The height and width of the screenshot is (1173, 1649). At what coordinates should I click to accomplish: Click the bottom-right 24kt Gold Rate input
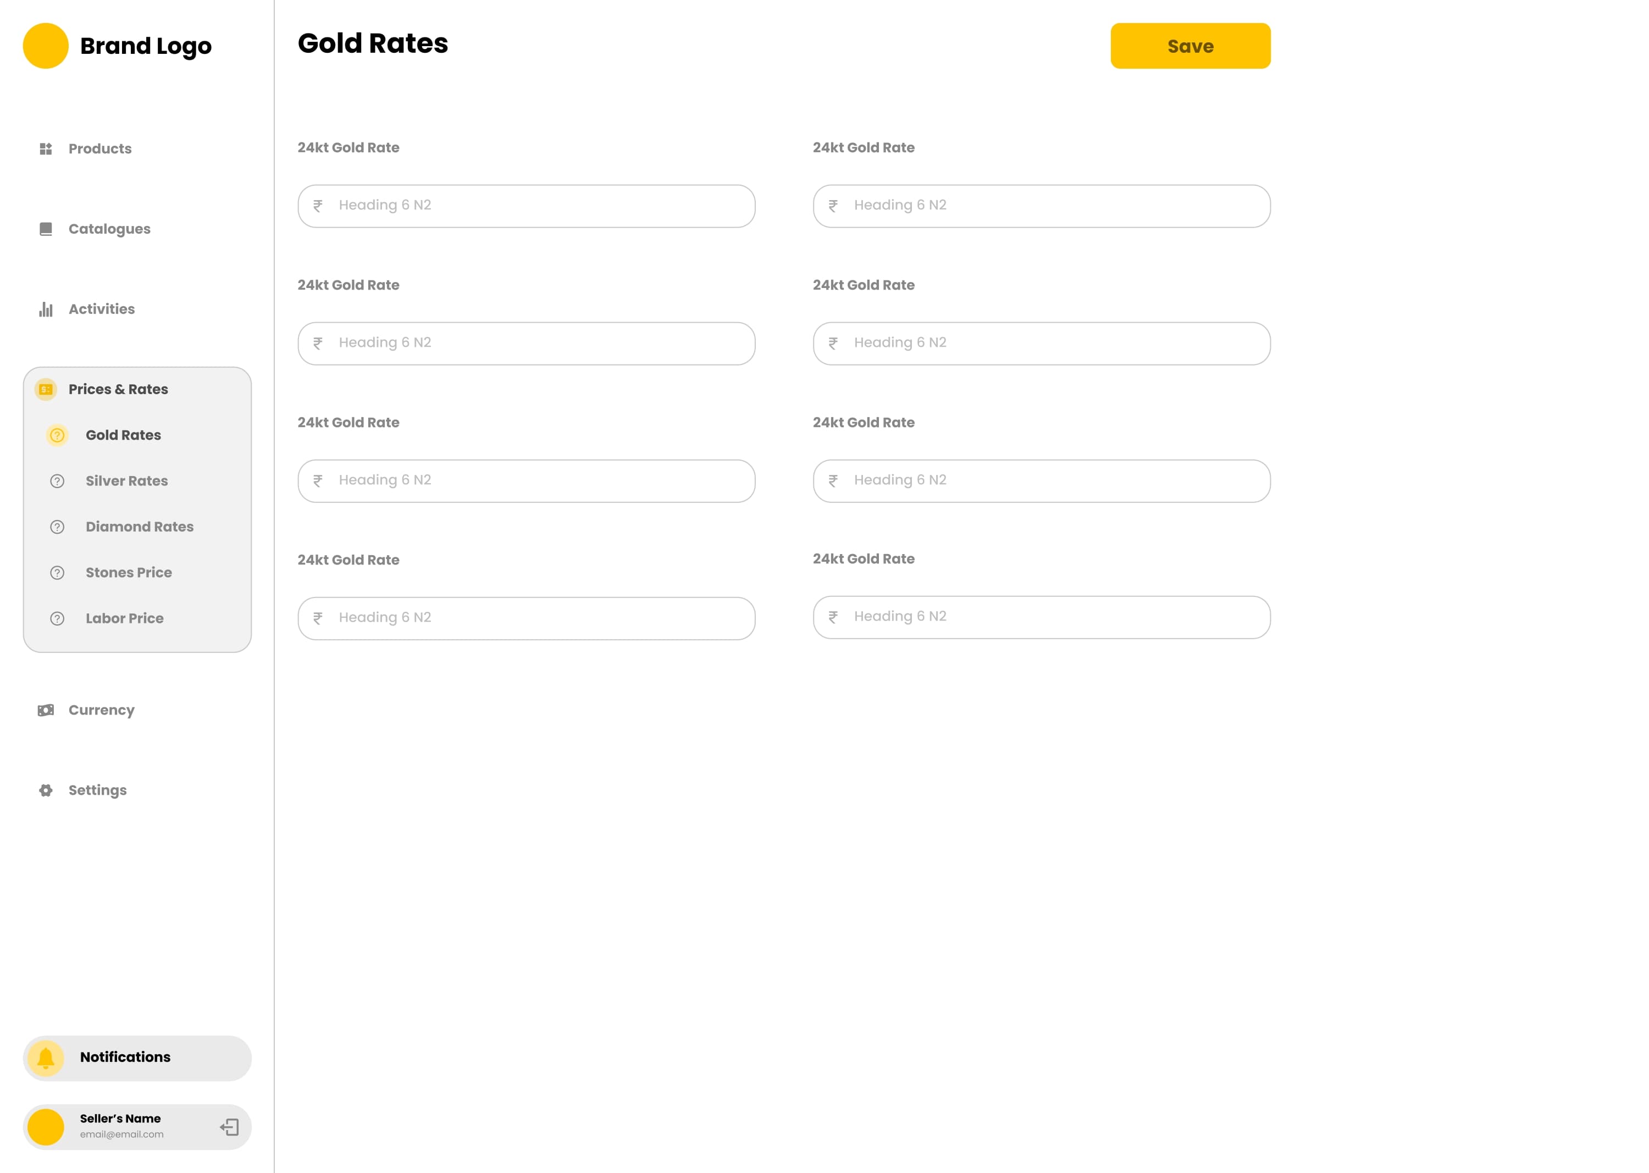pyautogui.click(x=1041, y=618)
